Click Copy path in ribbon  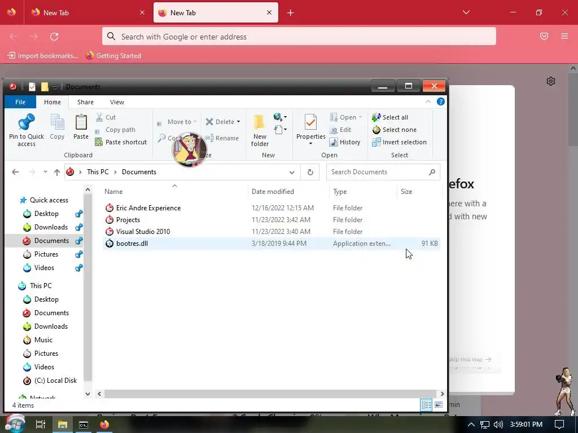coord(115,130)
